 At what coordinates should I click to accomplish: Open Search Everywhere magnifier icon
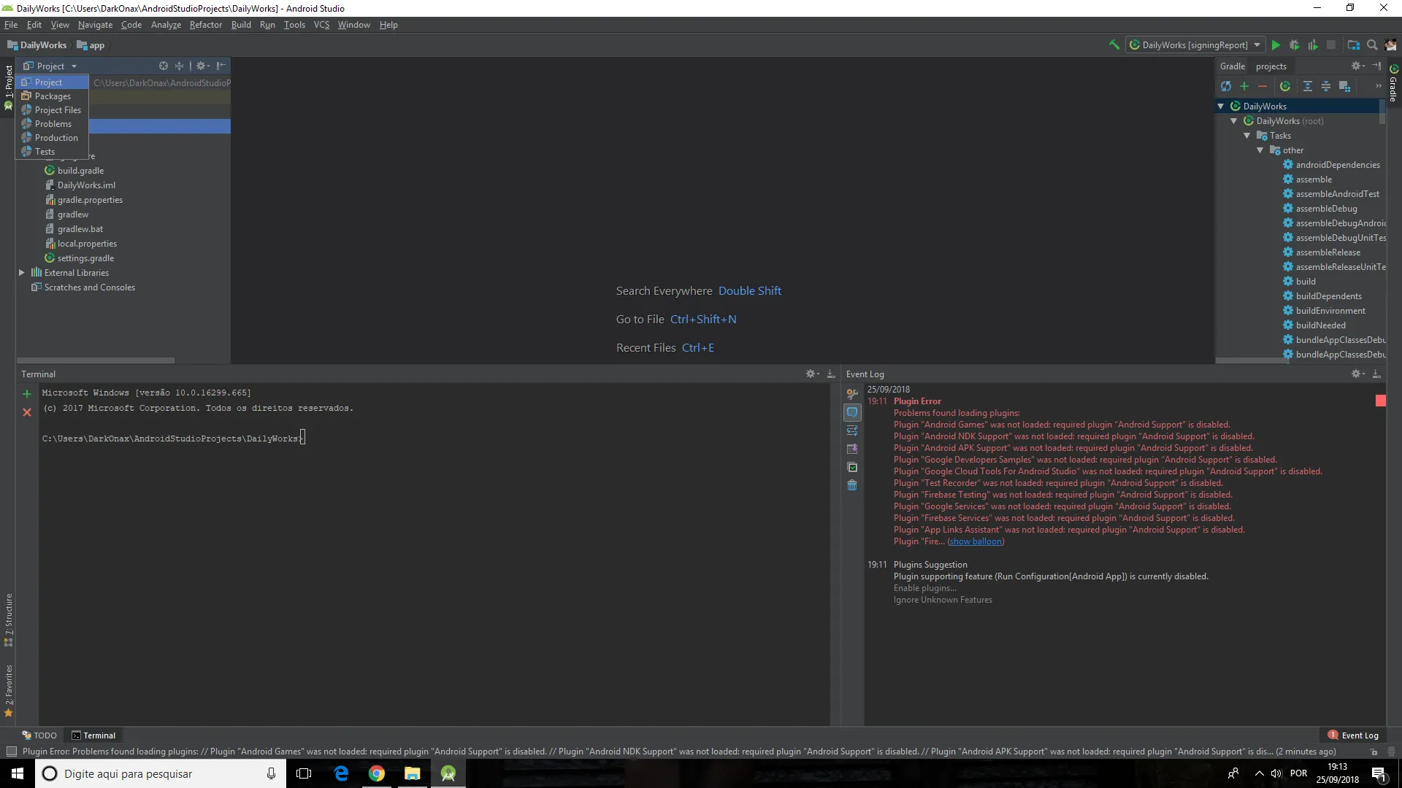1372,45
